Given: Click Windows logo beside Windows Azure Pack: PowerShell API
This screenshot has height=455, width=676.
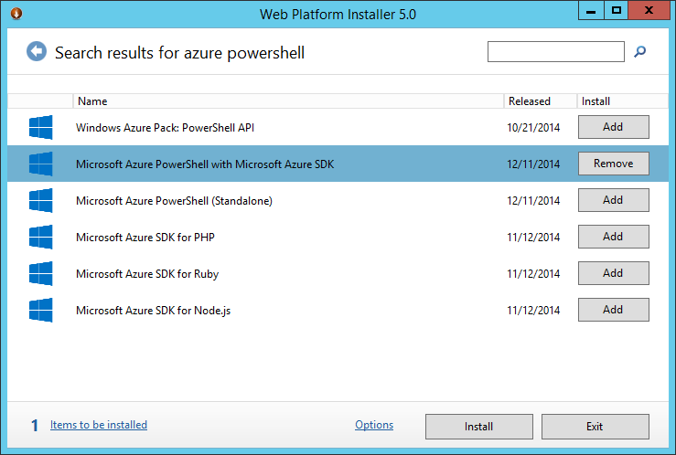Looking at the screenshot, I should [x=40, y=127].
